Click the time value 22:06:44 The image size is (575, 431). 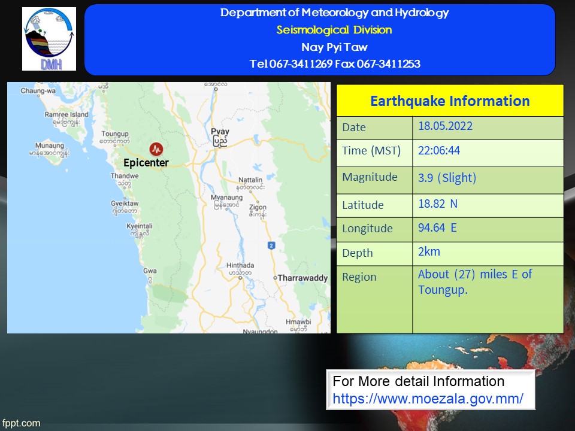439,151
